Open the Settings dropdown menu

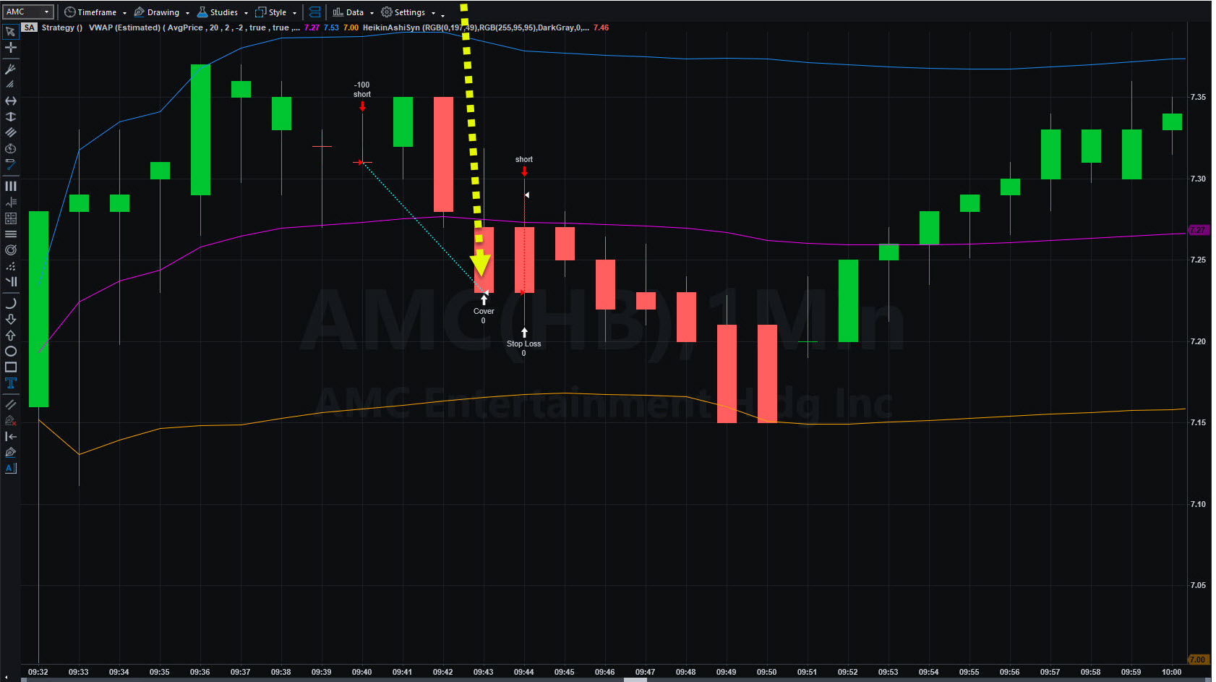pyautogui.click(x=408, y=12)
